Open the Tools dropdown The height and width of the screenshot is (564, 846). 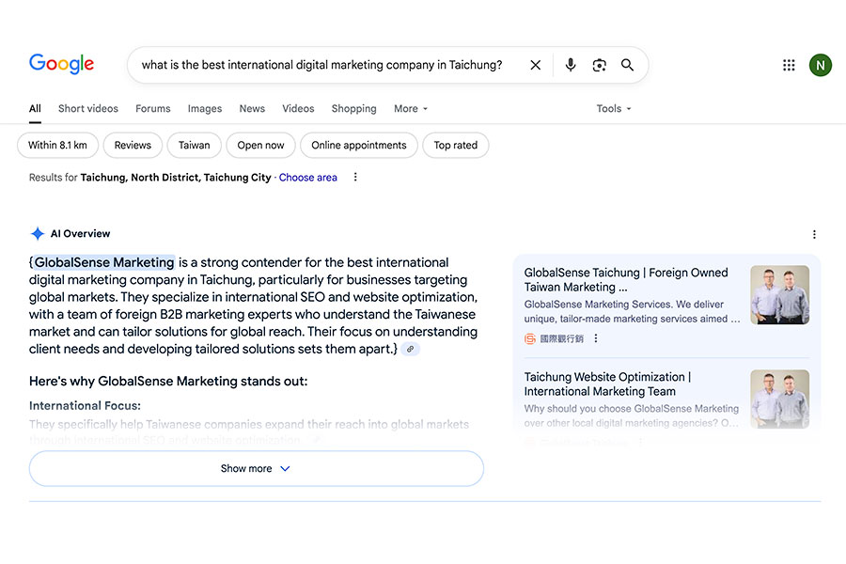coord(613,109)
